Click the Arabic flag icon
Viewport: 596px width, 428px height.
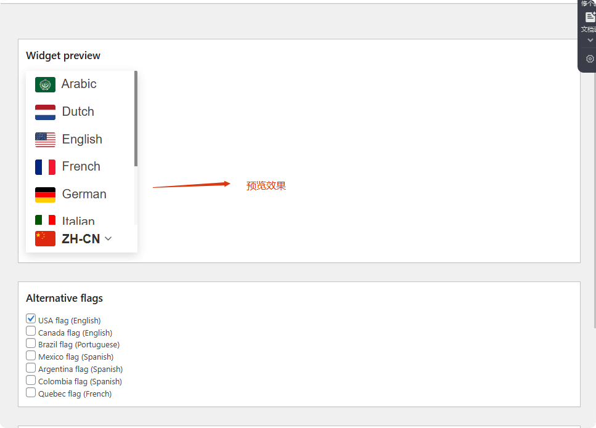(x=45, y=84)
